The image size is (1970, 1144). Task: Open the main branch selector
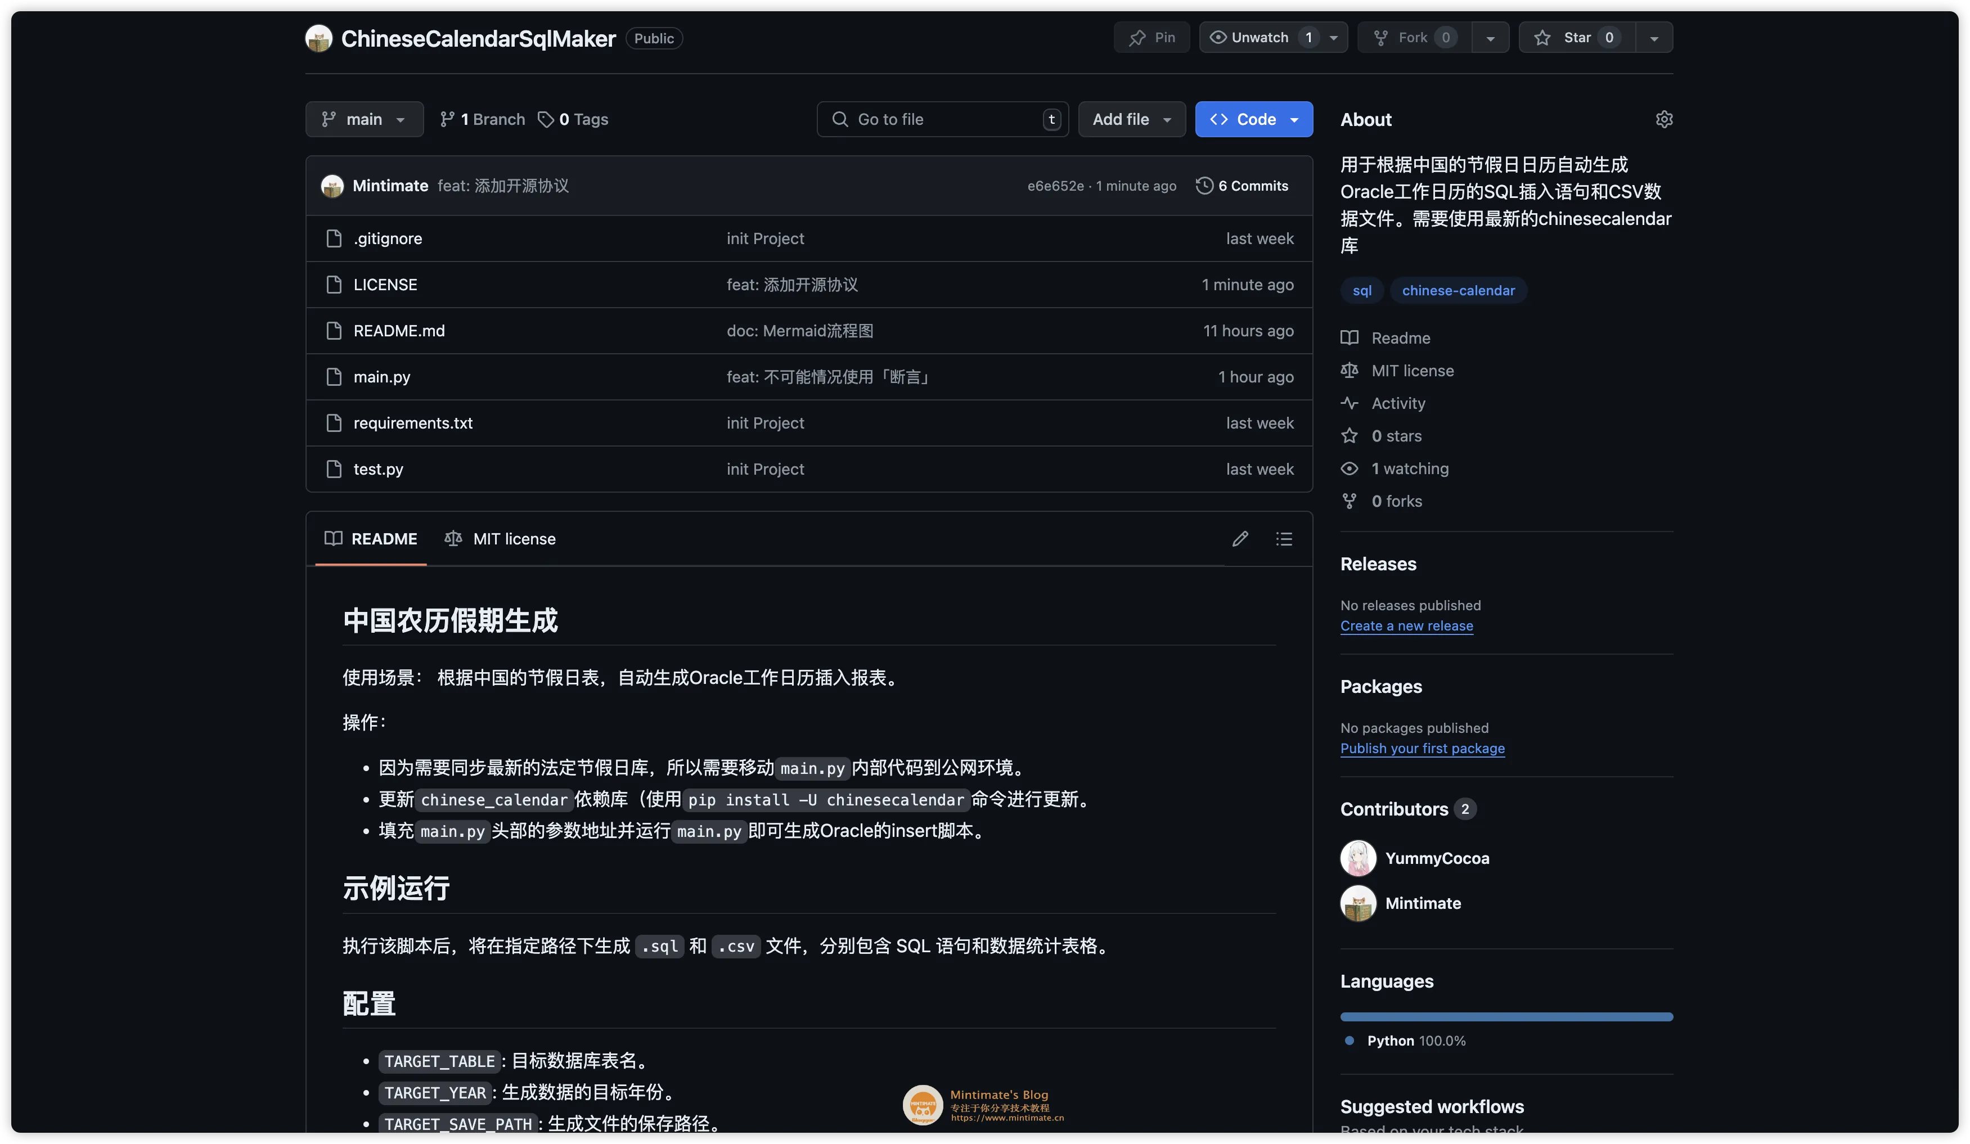coord(365,120)
